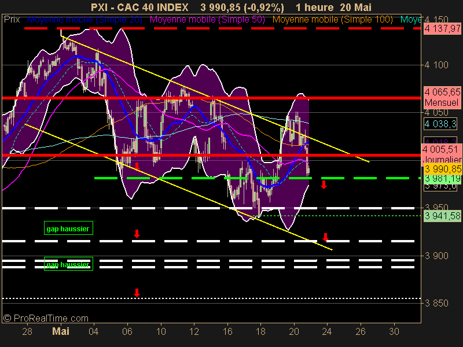Click the 3 850 axis value
Image resolution: width=463 pixels, height=347 pixels.
point(436,303)
